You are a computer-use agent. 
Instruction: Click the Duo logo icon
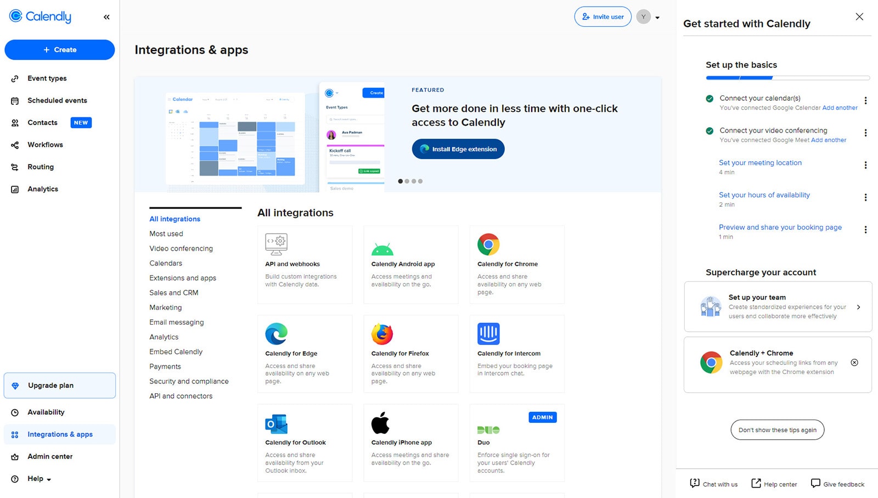coord(488,430)
